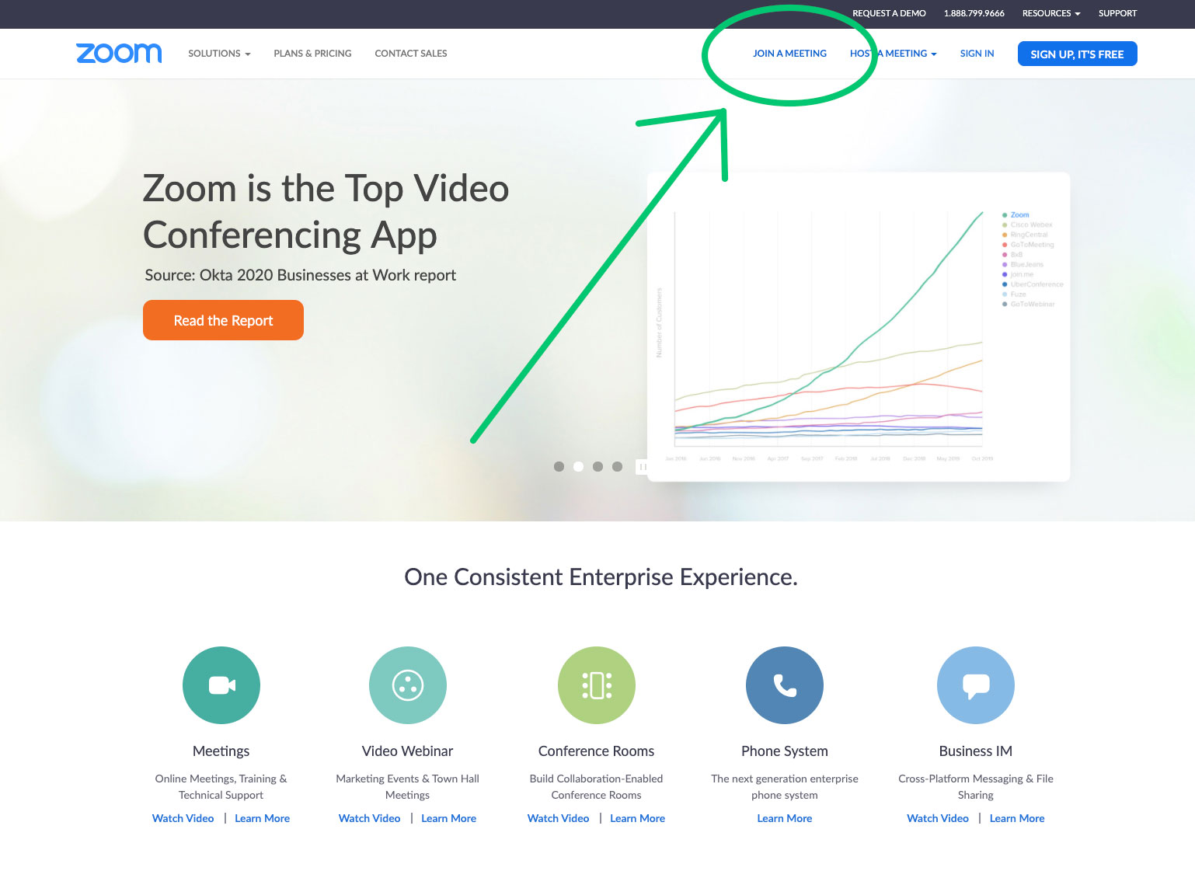
Task: Open the Resources dropdown
Action: [x=1051, y=13]
